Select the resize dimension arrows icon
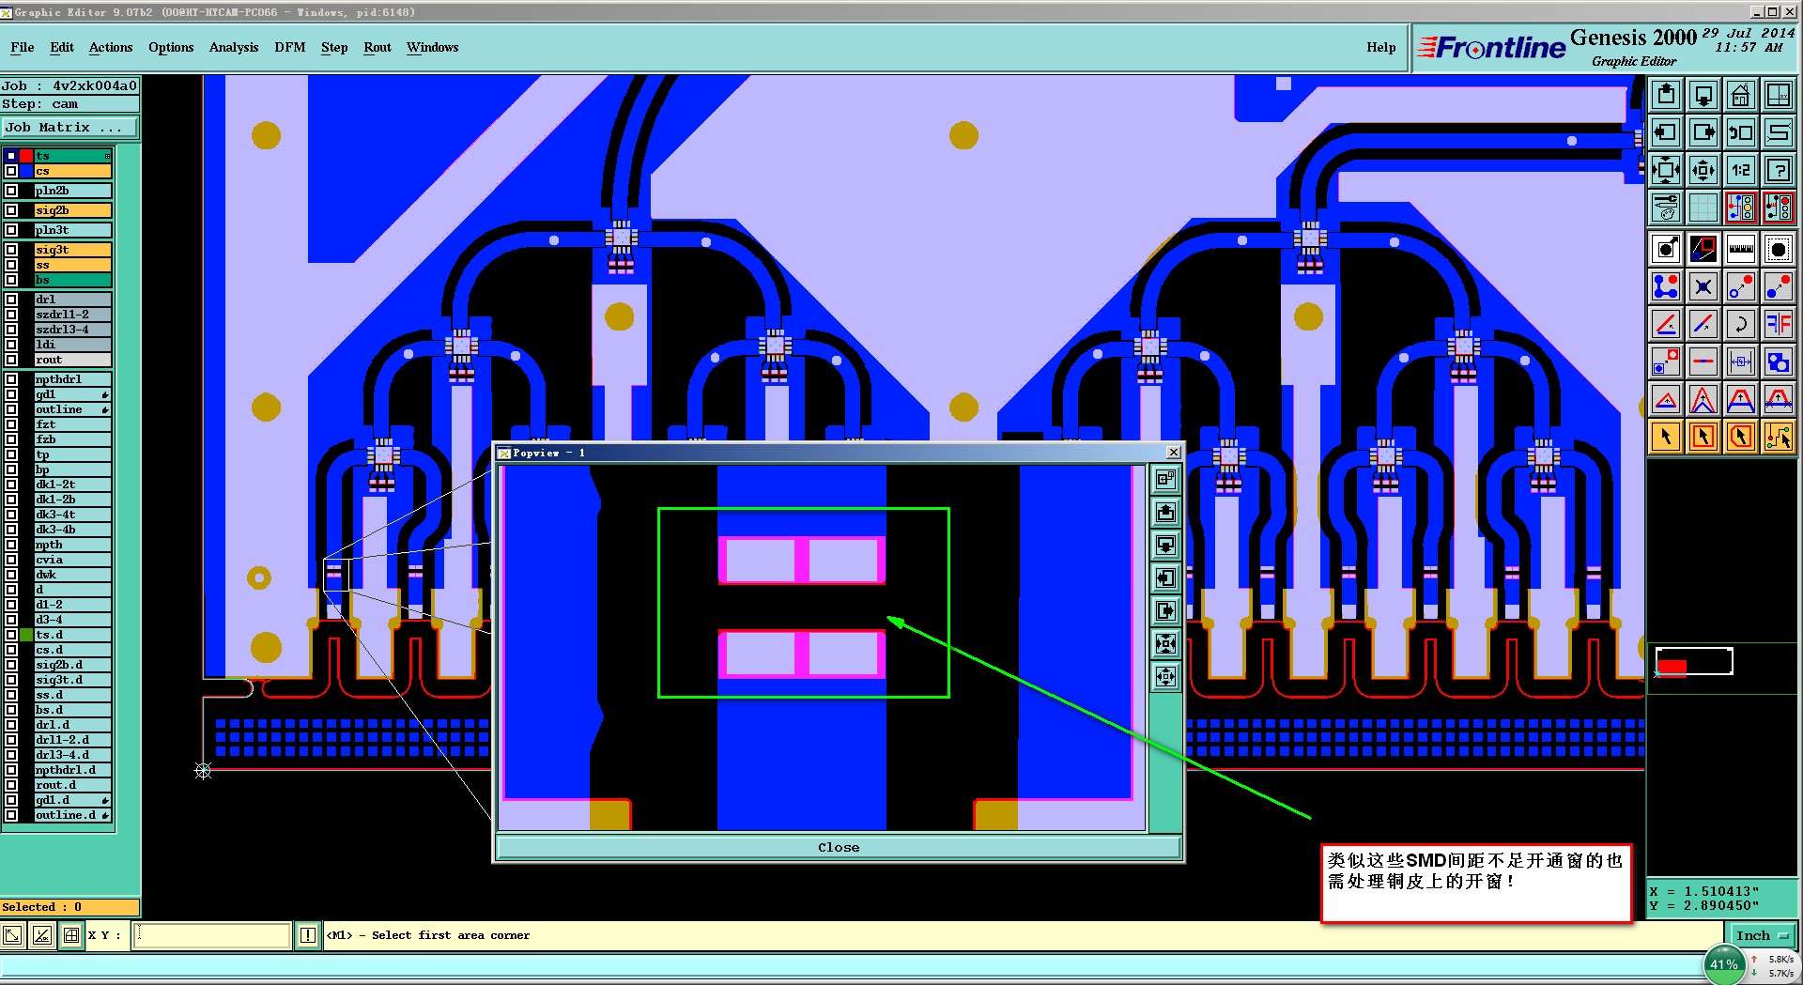The image size is (1803, 985). 1741,362
